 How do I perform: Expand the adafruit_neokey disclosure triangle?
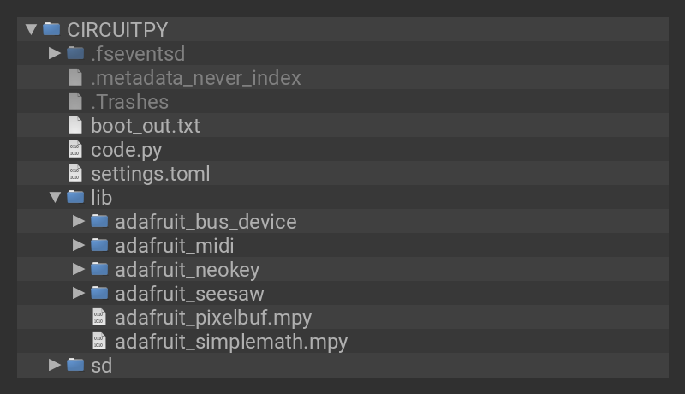pos(79,269)
